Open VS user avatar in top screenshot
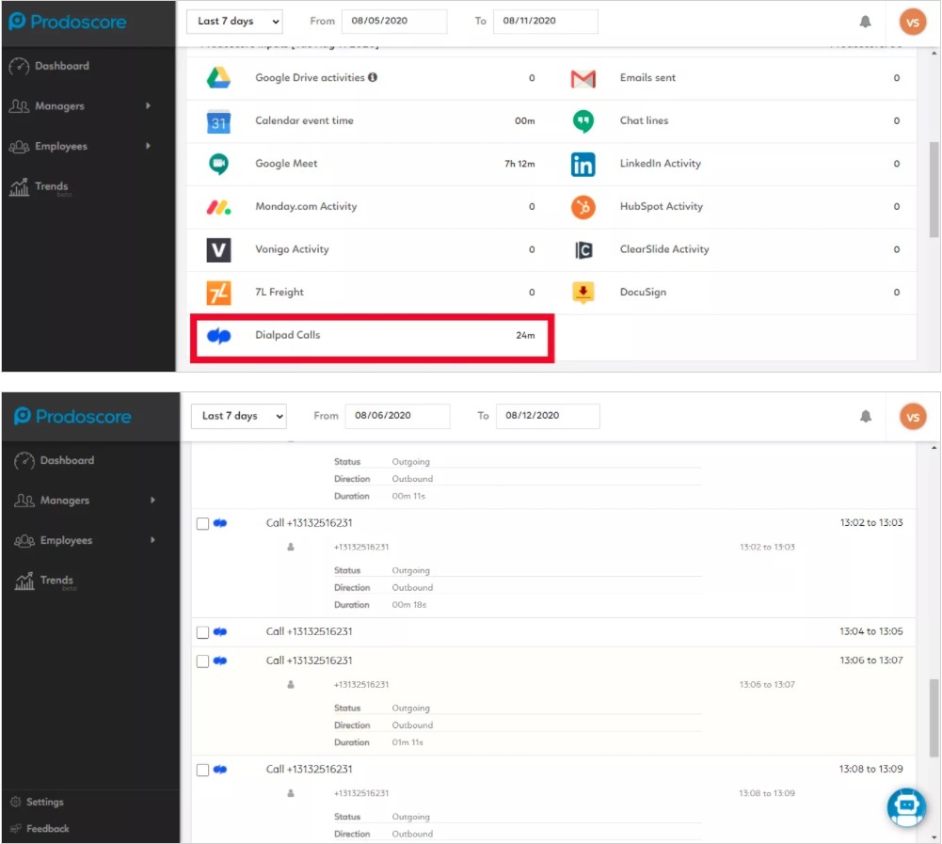Image resolution: width=942 pixels, height=844 pixels. [x=912, y=23]
